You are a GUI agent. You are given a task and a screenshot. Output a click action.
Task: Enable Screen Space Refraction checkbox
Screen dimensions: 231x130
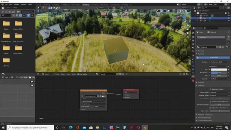pyautogui.click(x=210, y=102)
